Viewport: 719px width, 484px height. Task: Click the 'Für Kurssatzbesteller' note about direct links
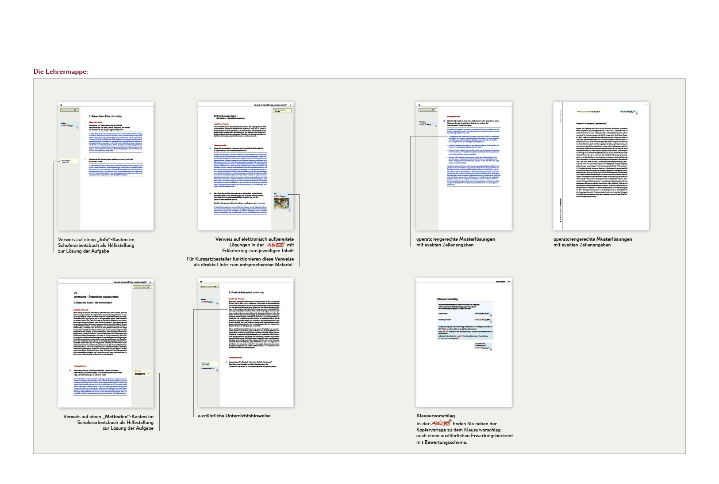pyautogui.click(x=240, y=262)
